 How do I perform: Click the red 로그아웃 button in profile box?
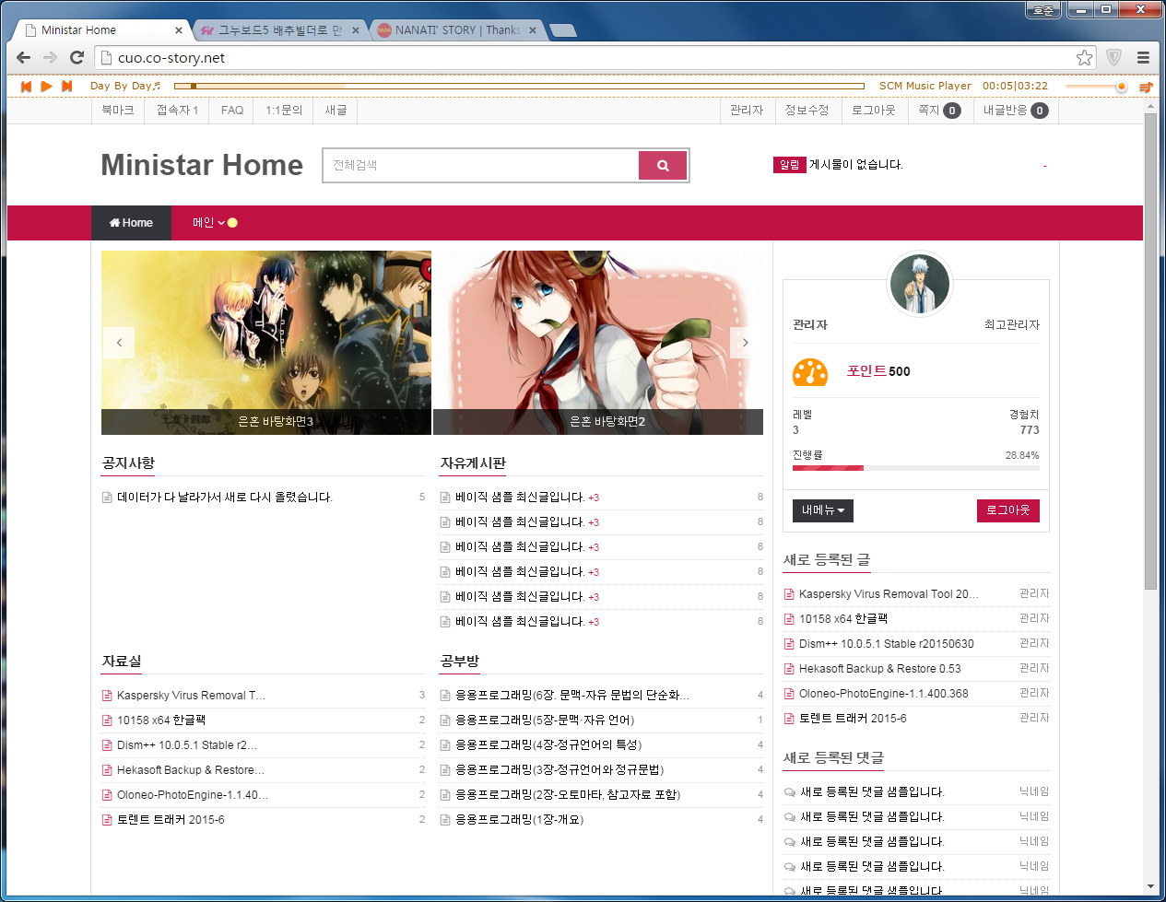point(1007,510)
